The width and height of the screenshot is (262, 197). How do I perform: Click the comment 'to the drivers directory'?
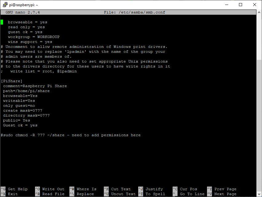[x=85, y=66]
